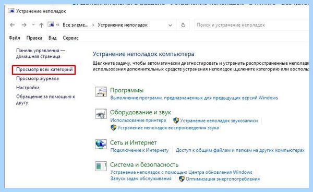Open the 'Оборудование и звук' heading
The height and width of the screenshot is (192, 313).
click(x=140, y=112)
